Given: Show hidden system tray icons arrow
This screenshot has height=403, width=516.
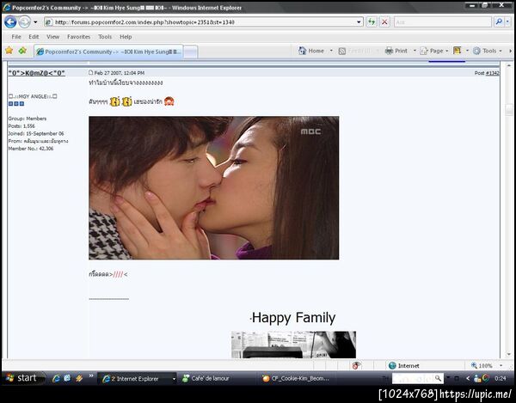Looking at the screenshot, I should 468,379.
